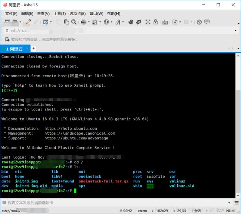Click the Print toolbar icon
This screenshot has width=241, height=214.
[x=84, y=22]
